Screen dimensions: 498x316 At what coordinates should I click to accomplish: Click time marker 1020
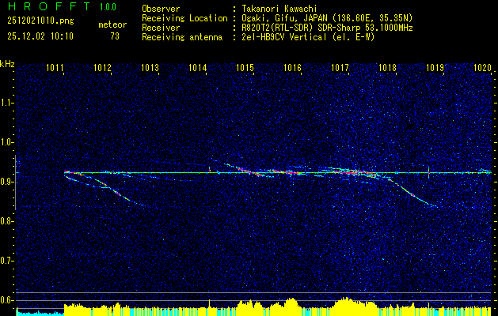pyautogui.click(x=482, y=67)
